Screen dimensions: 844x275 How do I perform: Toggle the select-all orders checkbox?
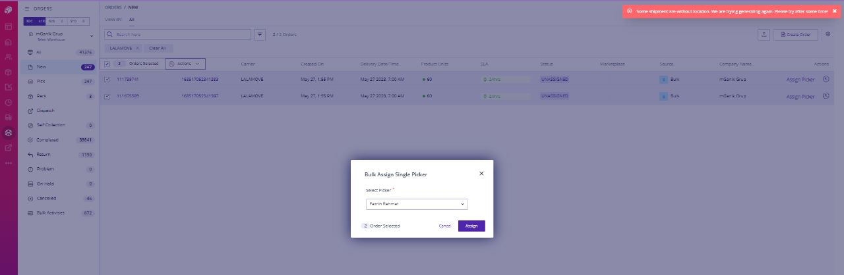(x=107, y=64)
